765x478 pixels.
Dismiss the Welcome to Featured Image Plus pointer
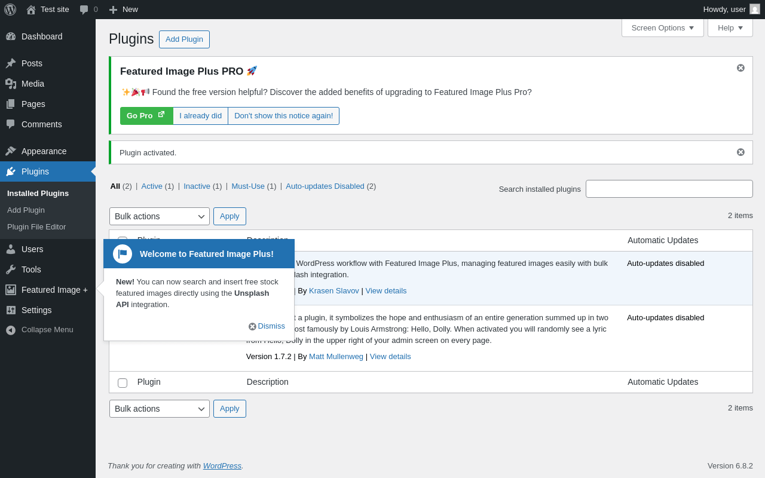tap(267, 326)
